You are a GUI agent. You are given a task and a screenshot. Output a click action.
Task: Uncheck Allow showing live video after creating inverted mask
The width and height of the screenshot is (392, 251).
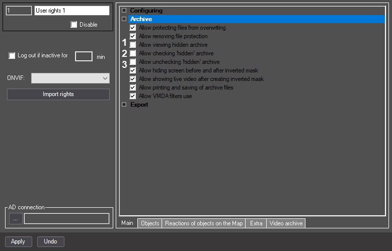click(133, 79)
